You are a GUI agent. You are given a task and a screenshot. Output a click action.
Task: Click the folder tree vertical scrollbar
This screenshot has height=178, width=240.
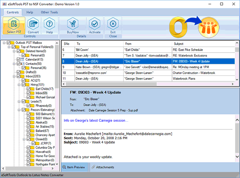click(57, 67)
